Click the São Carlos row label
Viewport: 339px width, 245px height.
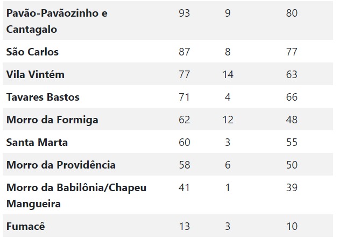tap(32, 52)
